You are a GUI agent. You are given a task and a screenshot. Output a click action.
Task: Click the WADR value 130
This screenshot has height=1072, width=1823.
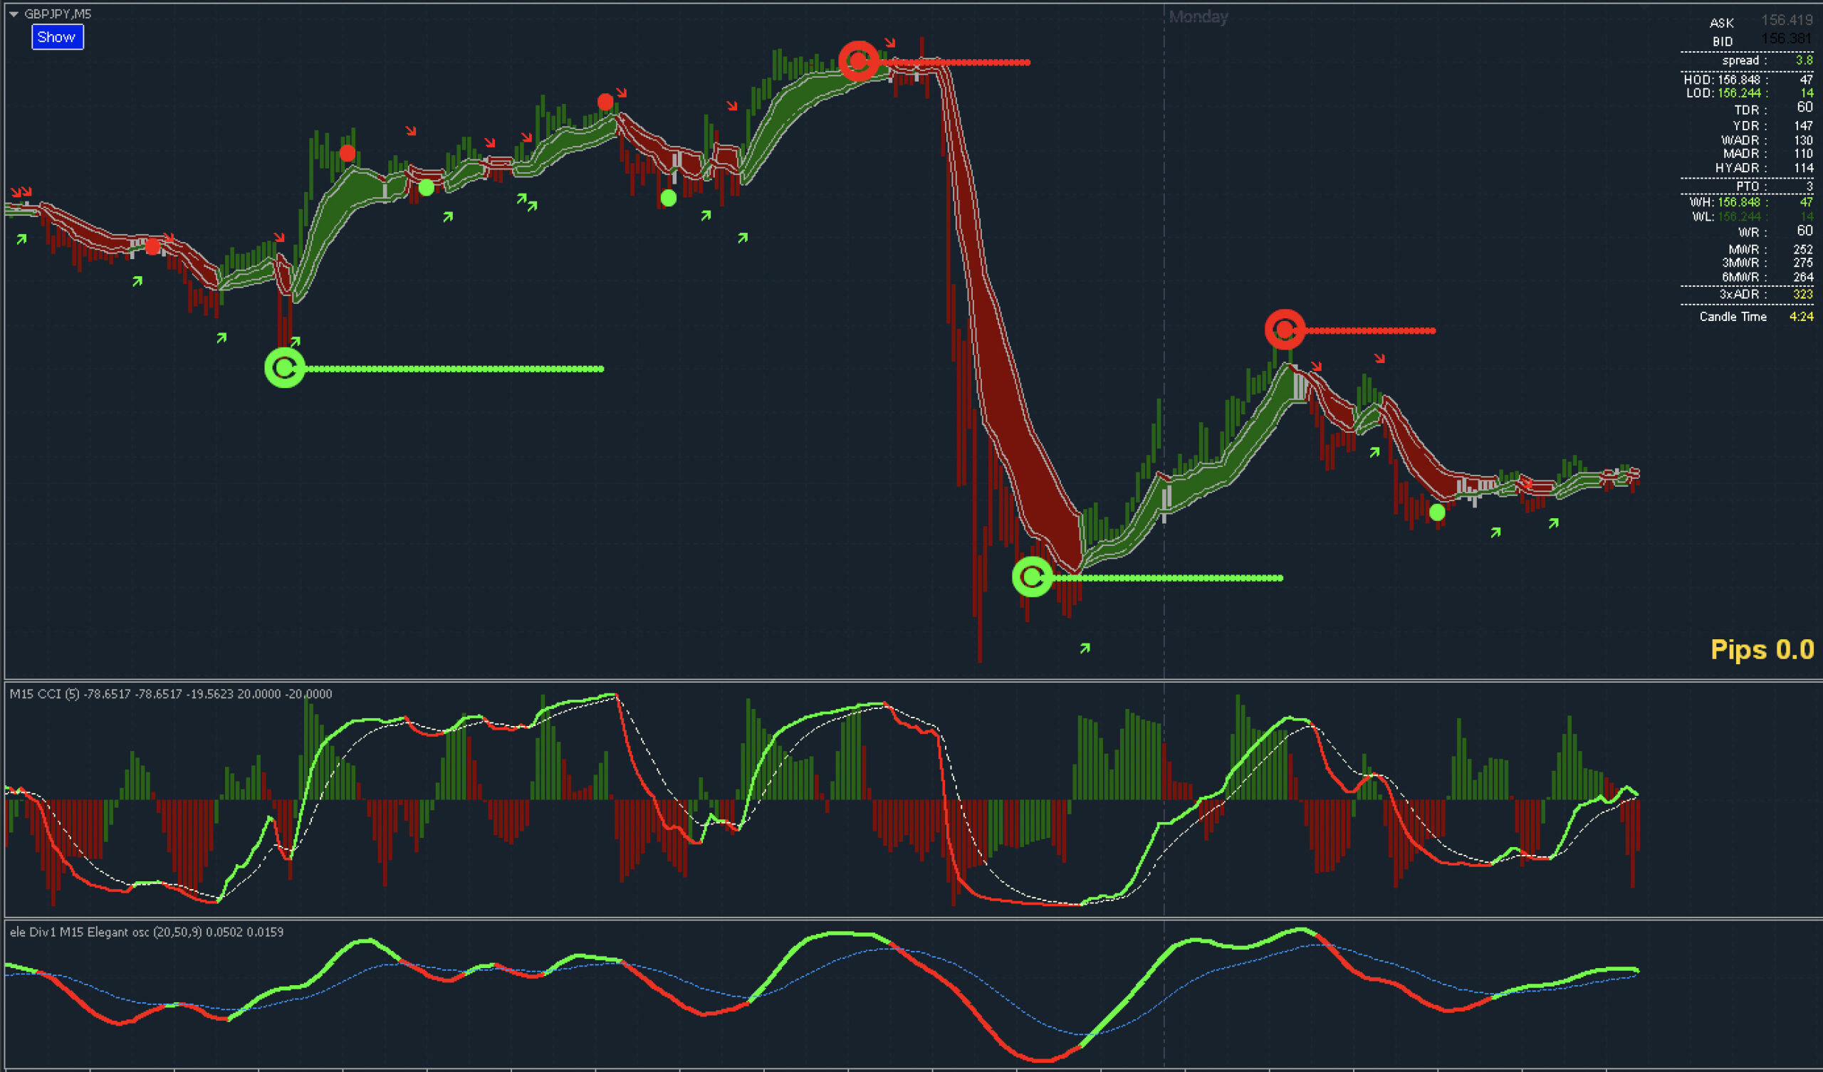pos(1804,140)
